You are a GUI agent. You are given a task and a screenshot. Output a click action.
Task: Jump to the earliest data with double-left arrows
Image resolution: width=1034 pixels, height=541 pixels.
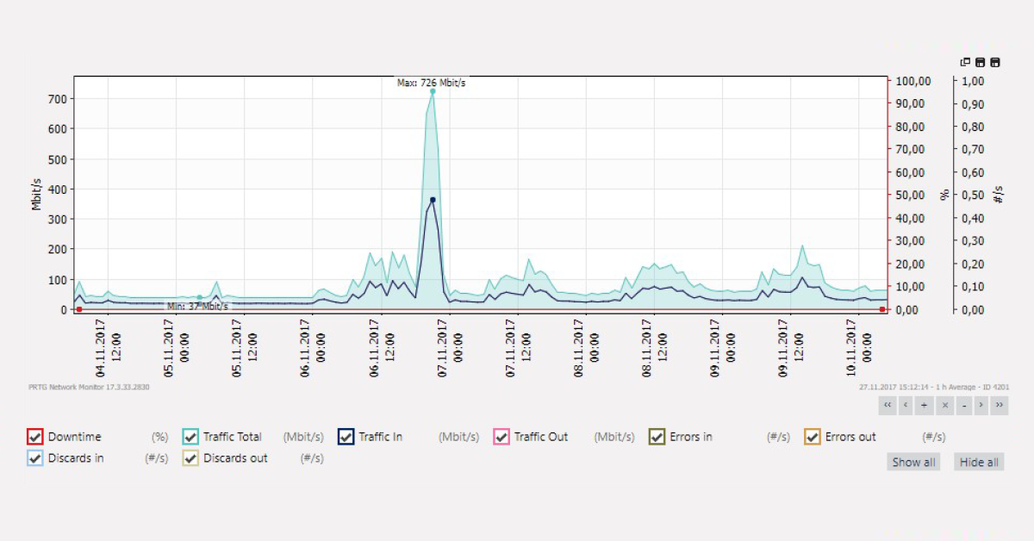point(888,405)
